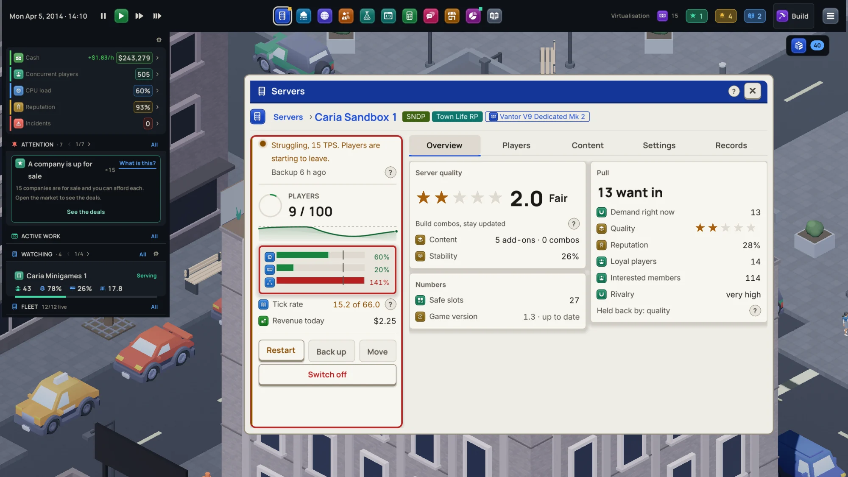Open the Build mode button

(793, 16)
